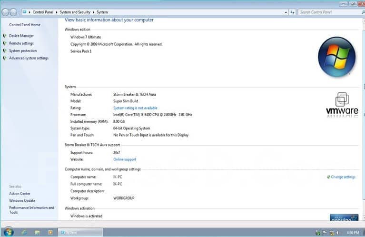Open Windows Explorer folder taskbar icon

click(x=37, y=232)
